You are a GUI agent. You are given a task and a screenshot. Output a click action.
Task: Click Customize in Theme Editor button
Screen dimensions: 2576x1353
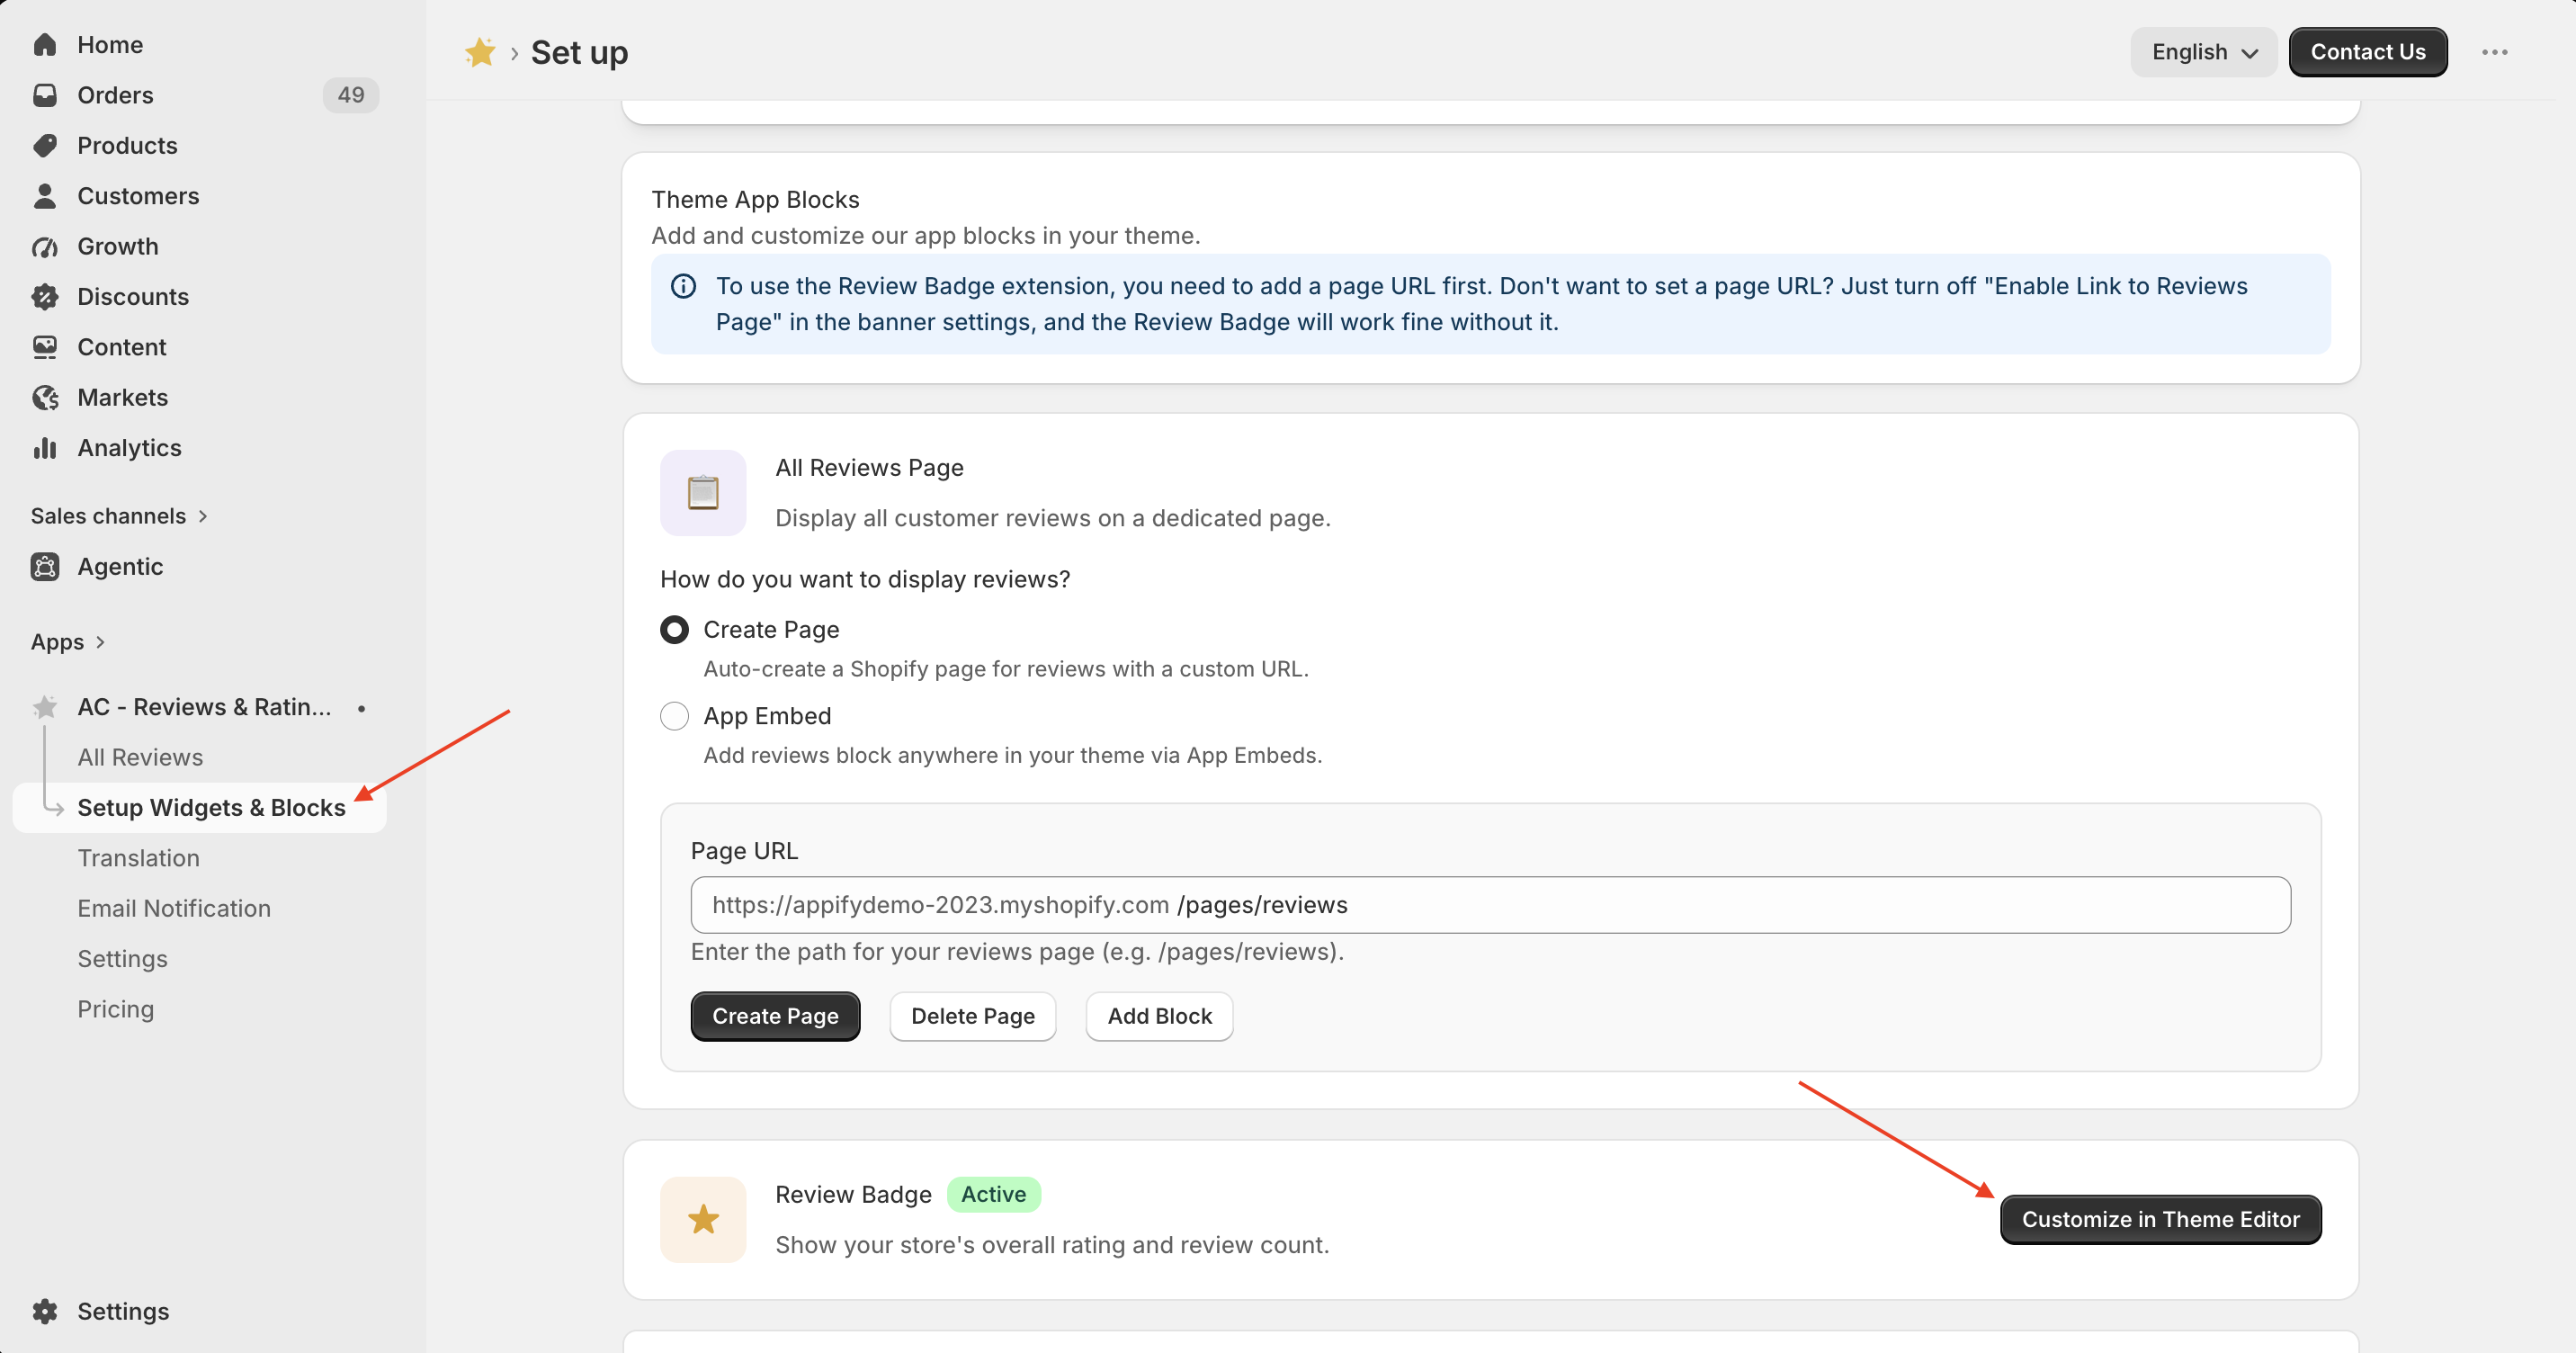coord(2160,1219)
